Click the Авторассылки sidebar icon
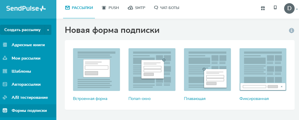Image resolution: width=299 pixels, height=120 pixels. pyautogui.click(x=5, y=84)
